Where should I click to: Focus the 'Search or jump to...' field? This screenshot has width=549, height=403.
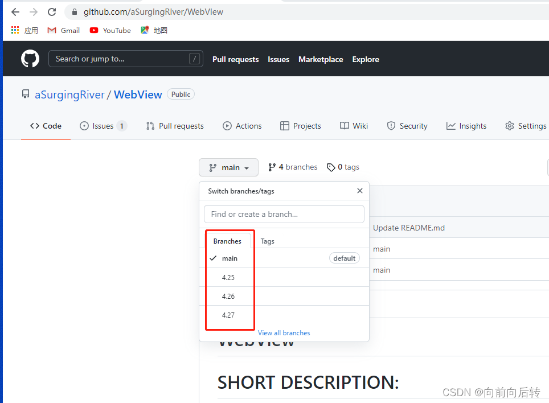pos(126,59)
